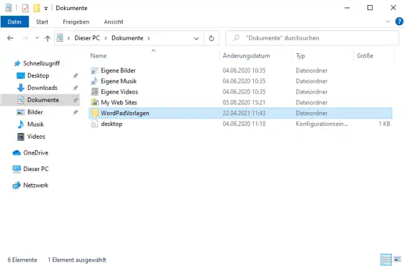Click the desktop file icon

click(x=94, y=124)
